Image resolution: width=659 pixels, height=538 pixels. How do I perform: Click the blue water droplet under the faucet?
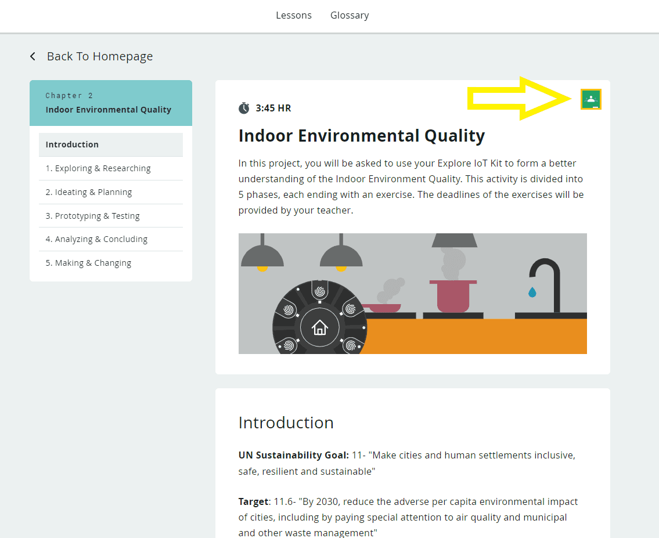click(532, 293)
